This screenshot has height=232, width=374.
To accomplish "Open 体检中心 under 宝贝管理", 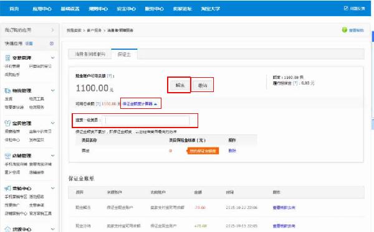I will coord(12,140).
